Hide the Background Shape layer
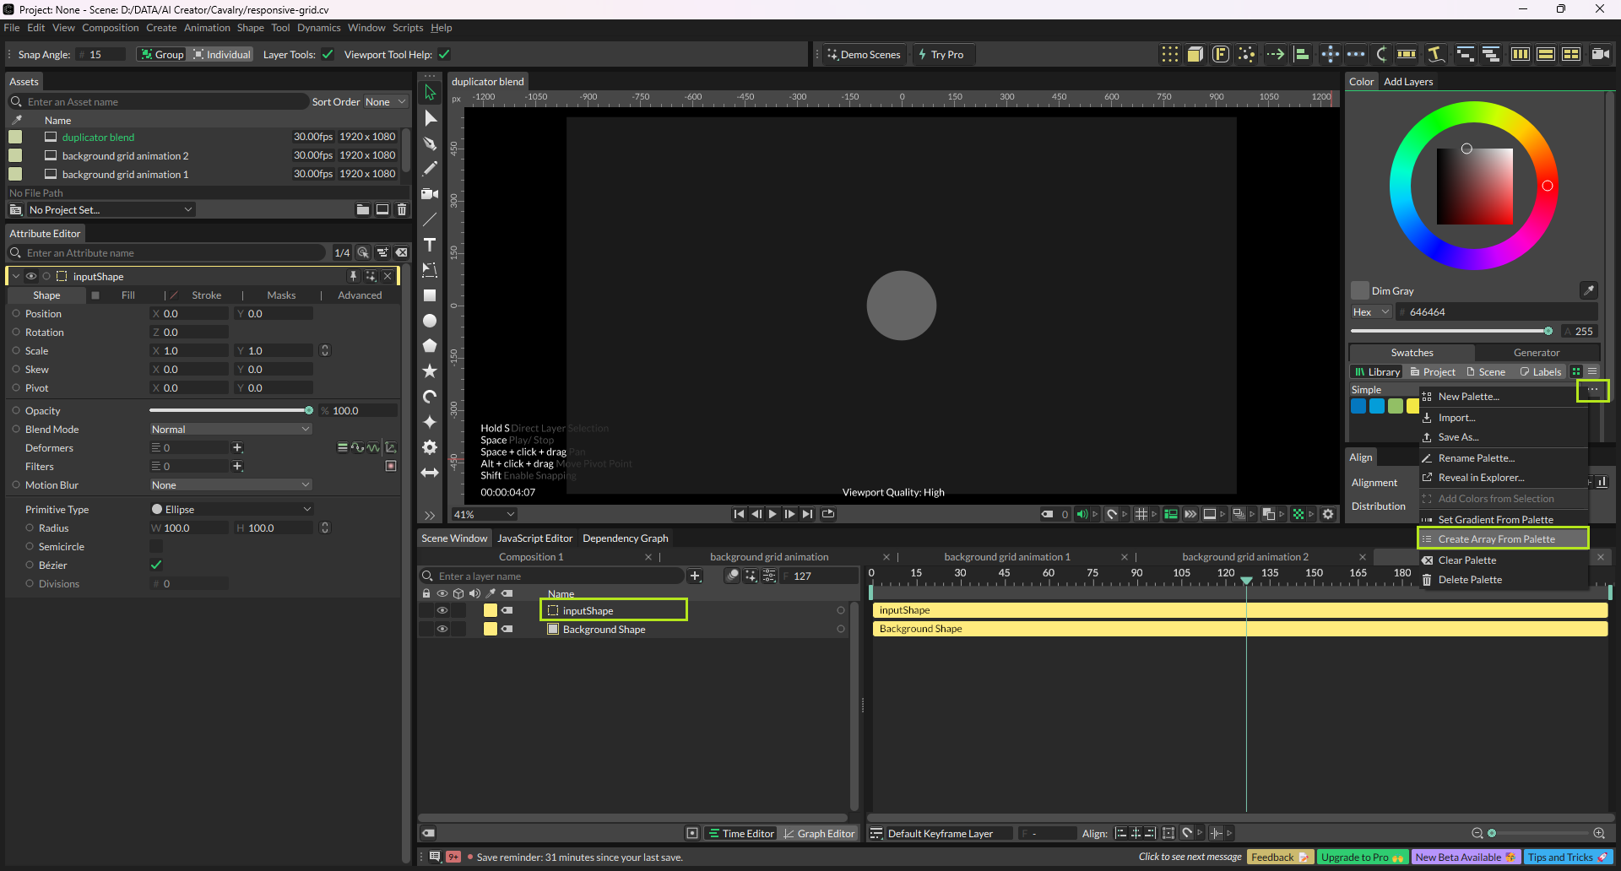1621x871 pixels. 442,629
